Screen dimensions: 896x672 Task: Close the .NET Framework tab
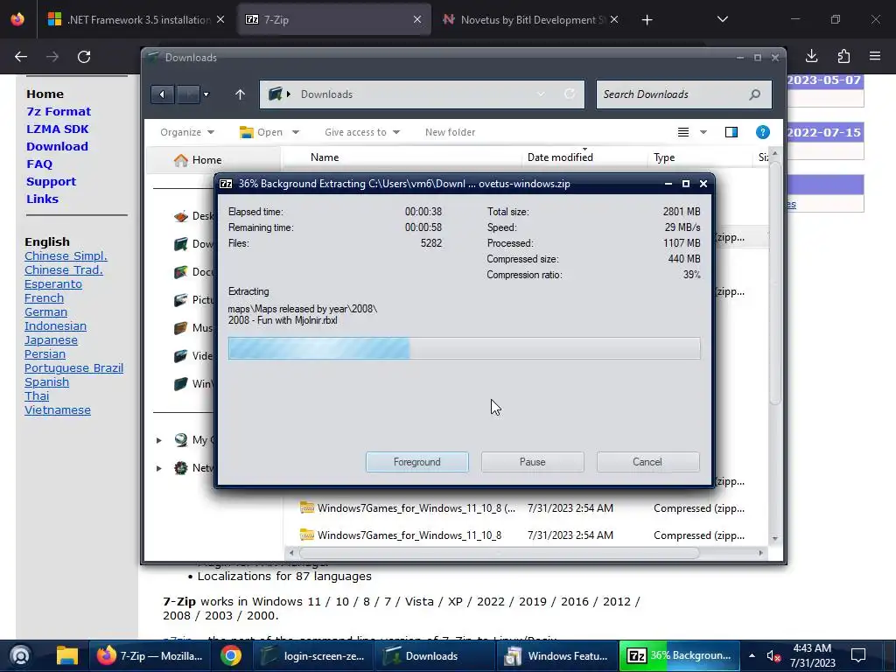(220, 20)
